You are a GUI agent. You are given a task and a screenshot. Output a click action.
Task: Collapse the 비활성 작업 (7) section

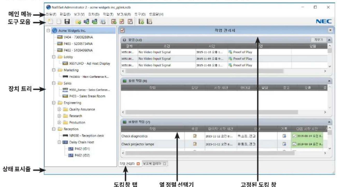(x=329, y=121)
